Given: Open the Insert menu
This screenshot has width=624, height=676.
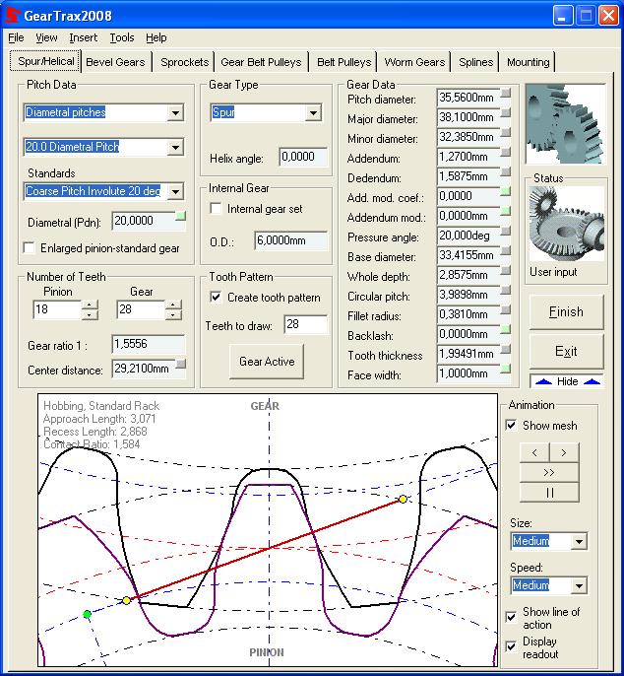Looking at the screenshot, I should (83, 37).
